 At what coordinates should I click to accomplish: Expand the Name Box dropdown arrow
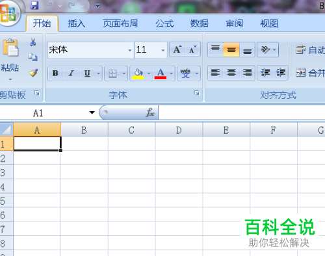point(92,112)
